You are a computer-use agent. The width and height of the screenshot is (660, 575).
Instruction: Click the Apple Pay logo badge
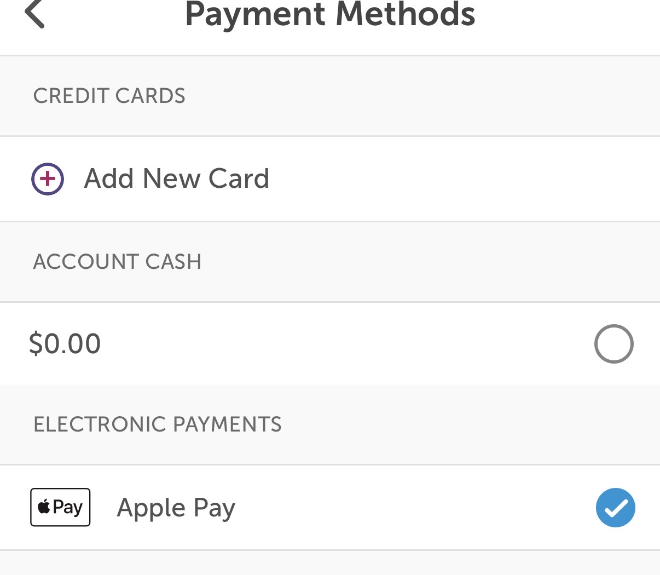[x=60, y=507]
